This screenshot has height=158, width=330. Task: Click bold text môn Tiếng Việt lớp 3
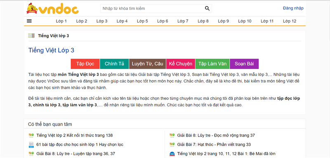78,75
